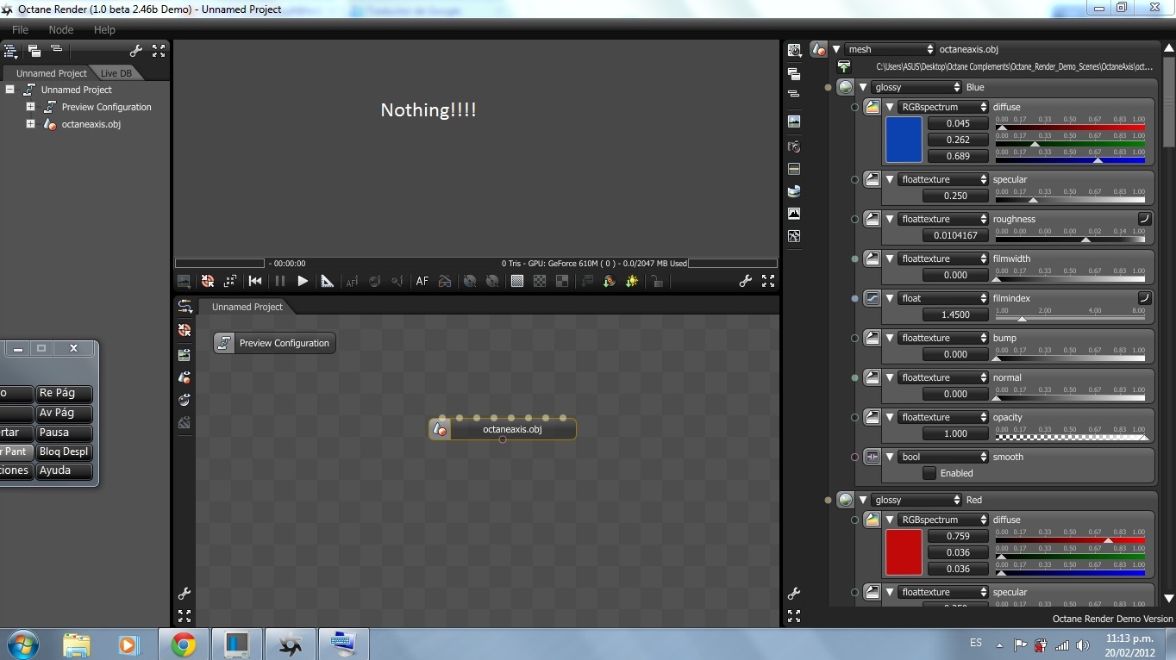Click the AF autofocus icon

point(422,281)
